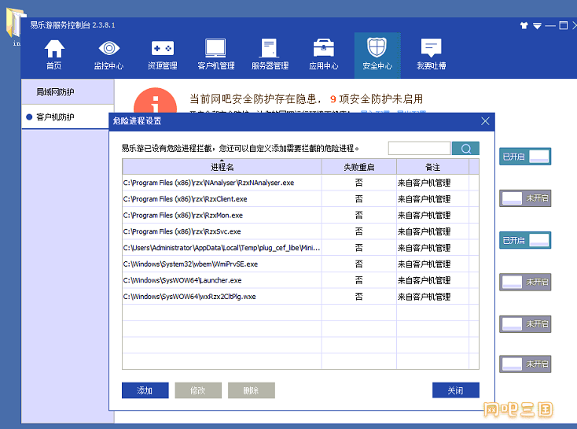Screen dimensions: 577x429
Task: Select 局域网防护 sidebar tab
Action: pyautogui.click(x=68, y=92)
